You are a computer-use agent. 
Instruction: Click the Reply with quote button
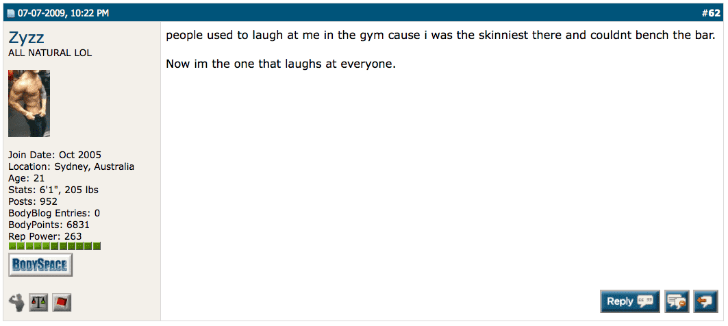[629, 301]
